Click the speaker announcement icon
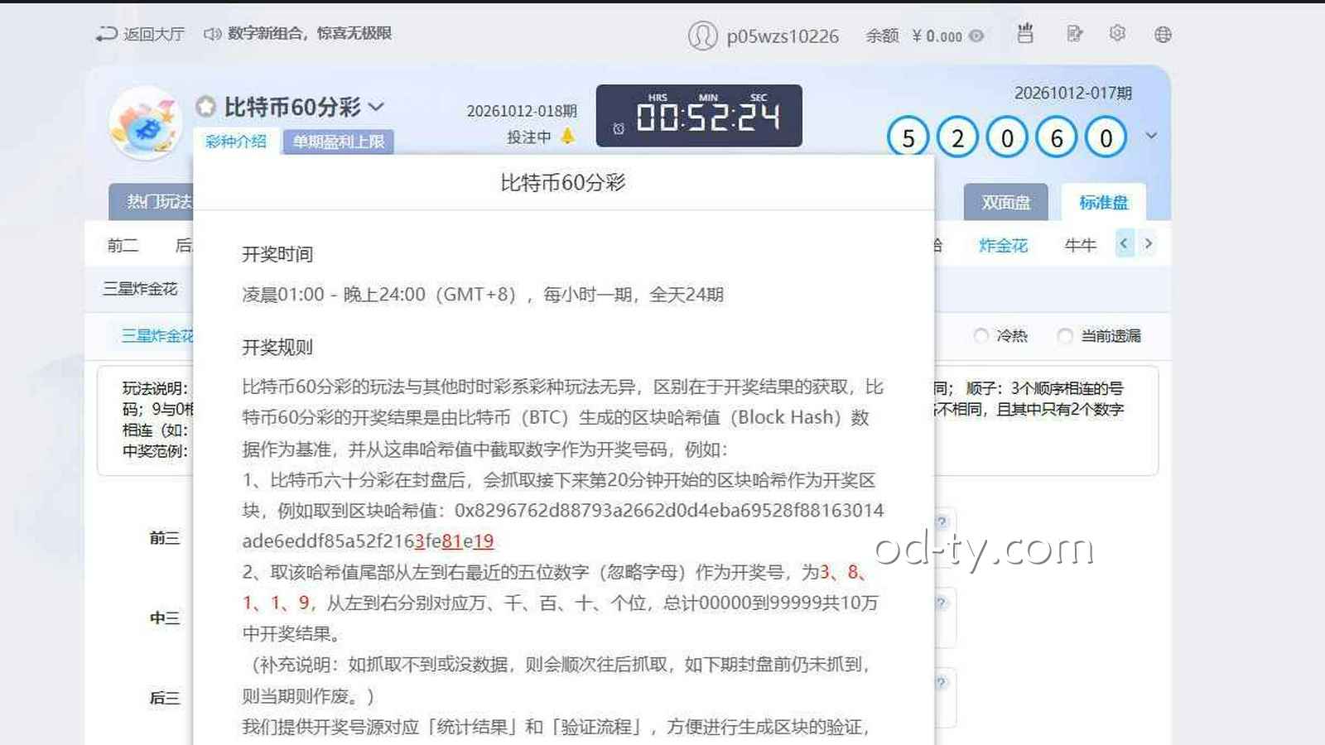The width and height of the screenshot is (1325, 745). pos(213,34)
